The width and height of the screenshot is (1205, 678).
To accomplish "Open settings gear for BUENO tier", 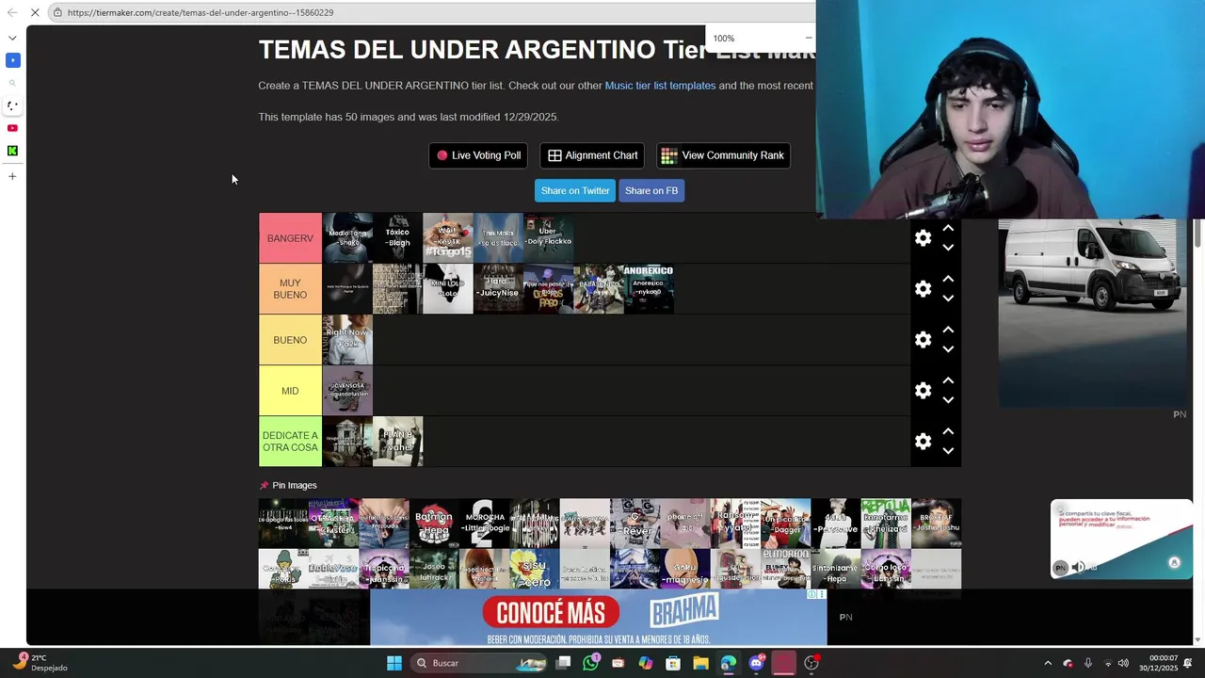I will (x=923, y=340).
